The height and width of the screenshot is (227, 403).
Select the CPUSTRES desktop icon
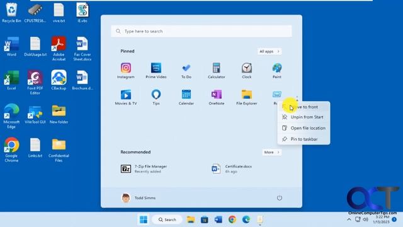point(35,13)
